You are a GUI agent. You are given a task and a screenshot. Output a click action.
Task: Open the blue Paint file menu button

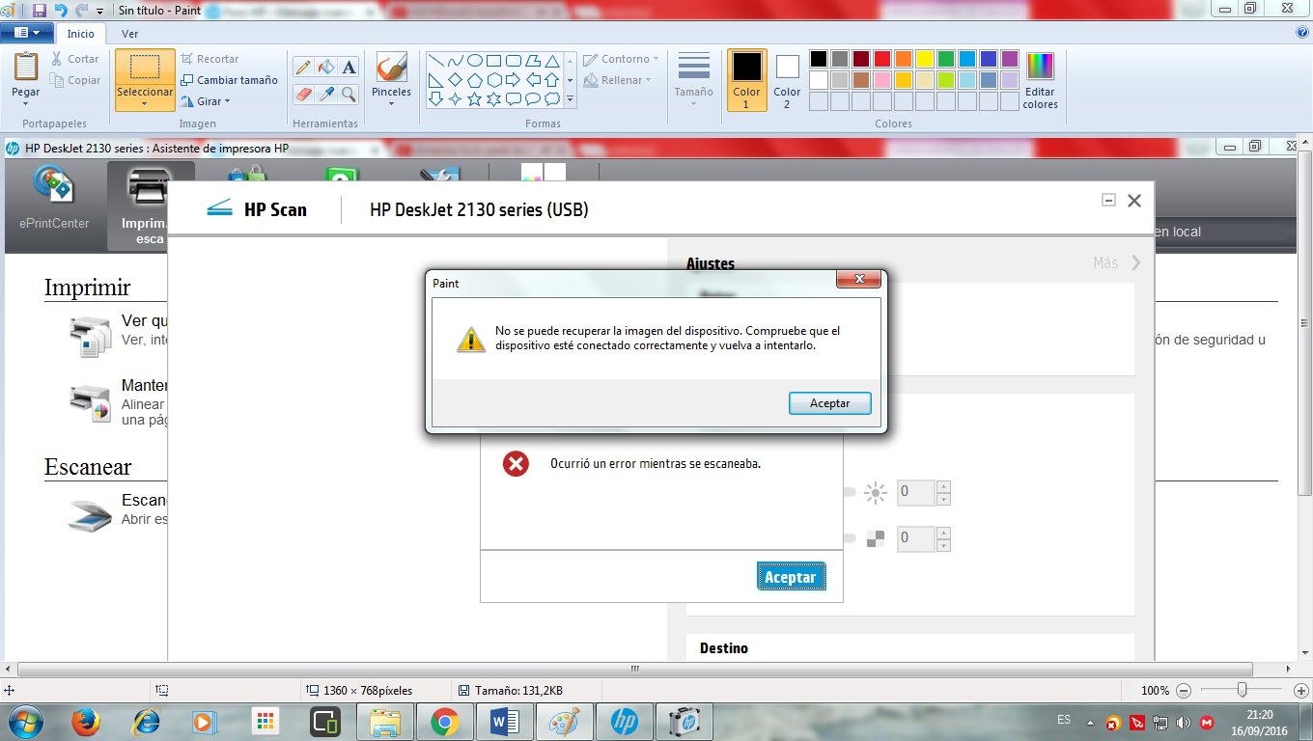pos(27,33)
